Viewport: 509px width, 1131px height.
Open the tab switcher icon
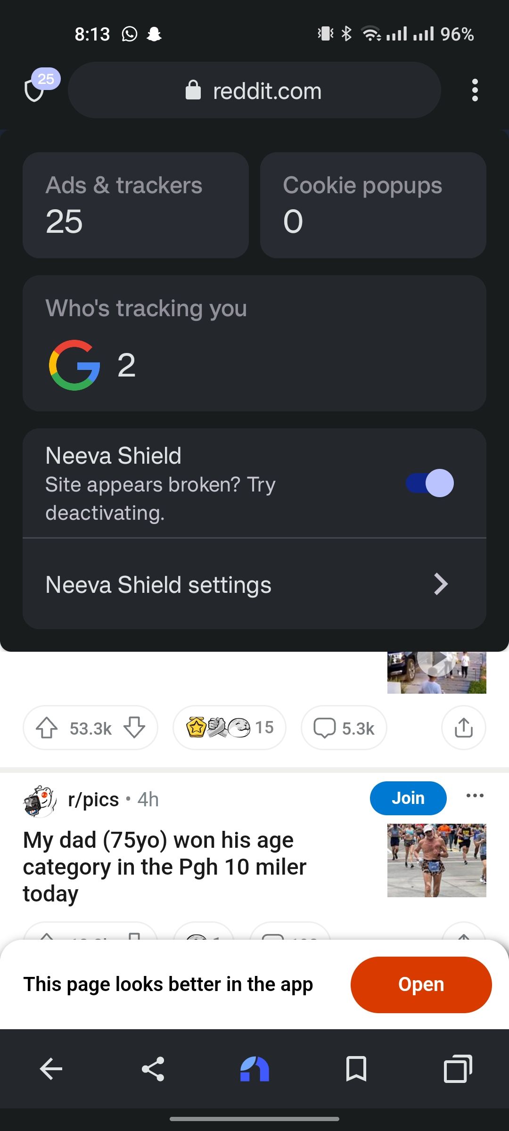pyautogui.click(x=458, y=1068)
